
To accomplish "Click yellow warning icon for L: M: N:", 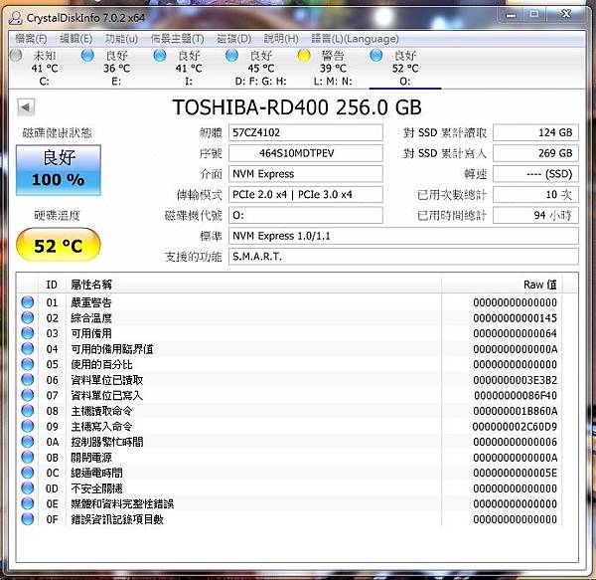I will pyautogui.click(x=304, y=56).
